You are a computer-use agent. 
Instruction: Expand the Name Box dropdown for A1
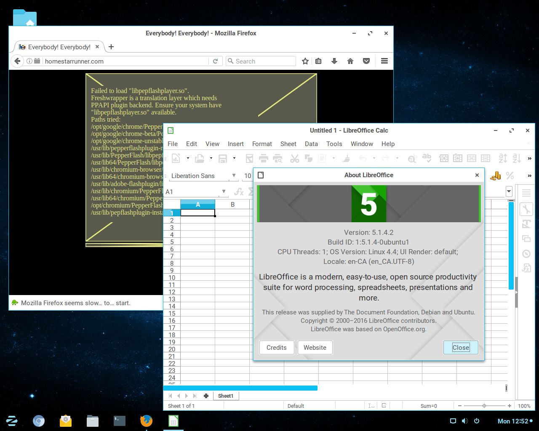tap(224, 192)
